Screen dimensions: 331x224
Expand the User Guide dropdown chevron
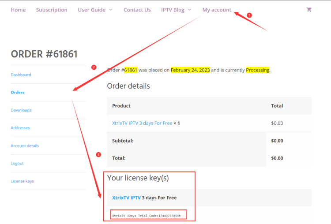tap(111, 10)
